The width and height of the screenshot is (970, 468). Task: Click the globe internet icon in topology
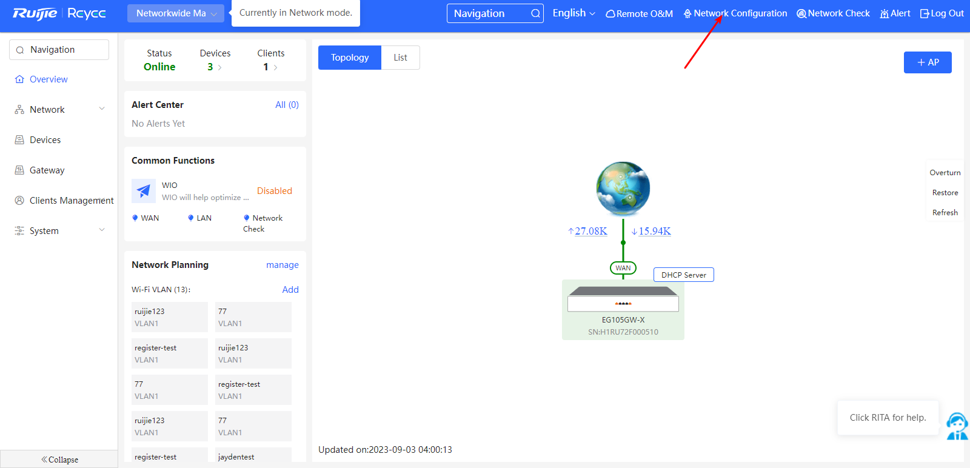tap(623, 189)
